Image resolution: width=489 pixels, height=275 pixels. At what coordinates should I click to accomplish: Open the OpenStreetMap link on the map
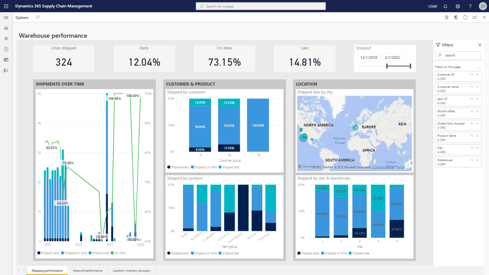pyautogui.click(x=383, y=167)
